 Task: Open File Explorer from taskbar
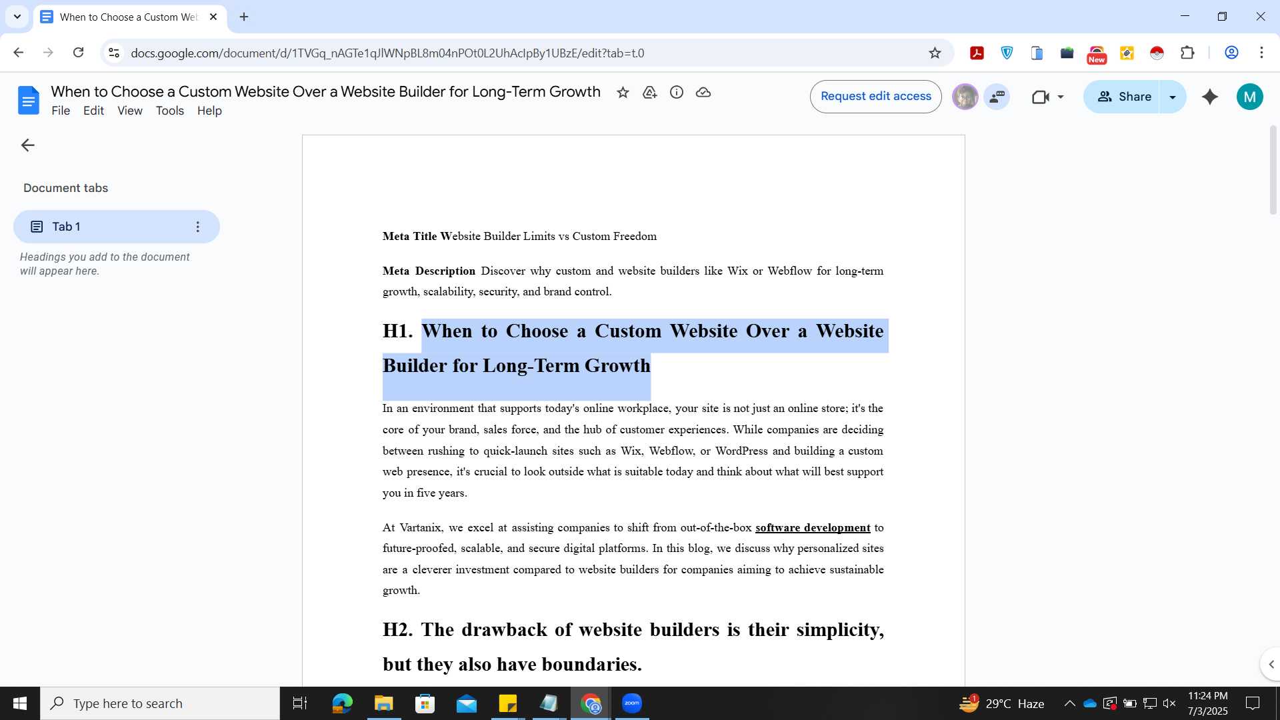[x=383, y=703]
